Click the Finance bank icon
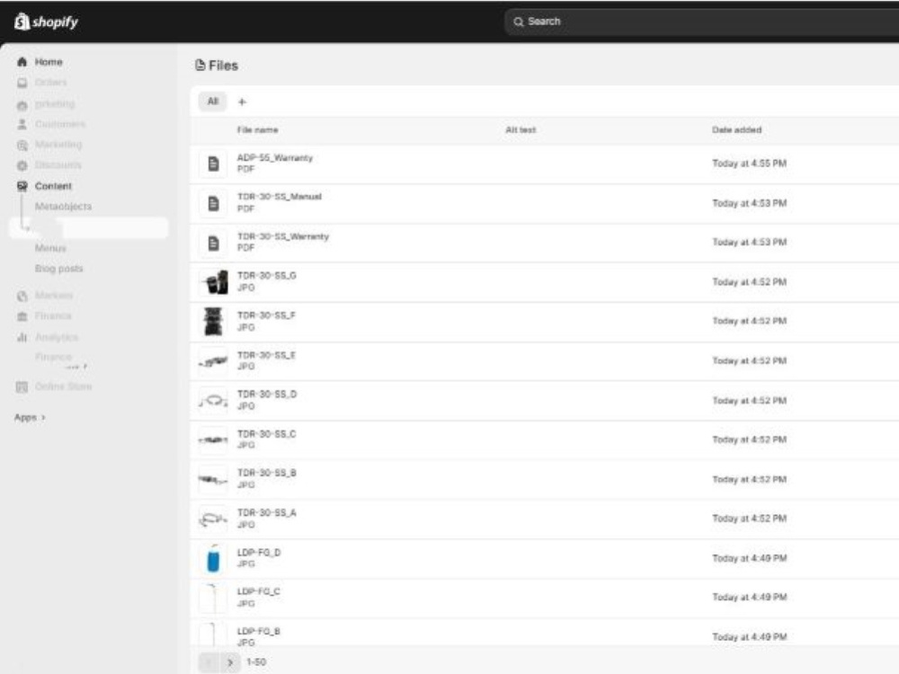The width and height of the screenshot is (899, 674). pyautogui.click(x=22, y=316)
